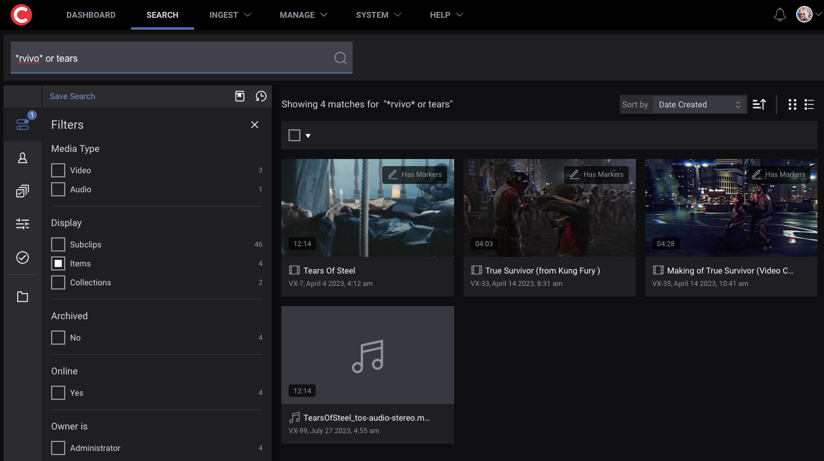The height and width of the screenshot is (461, 824).
Task: Click the Save Search link
Action: click(72, 96)
